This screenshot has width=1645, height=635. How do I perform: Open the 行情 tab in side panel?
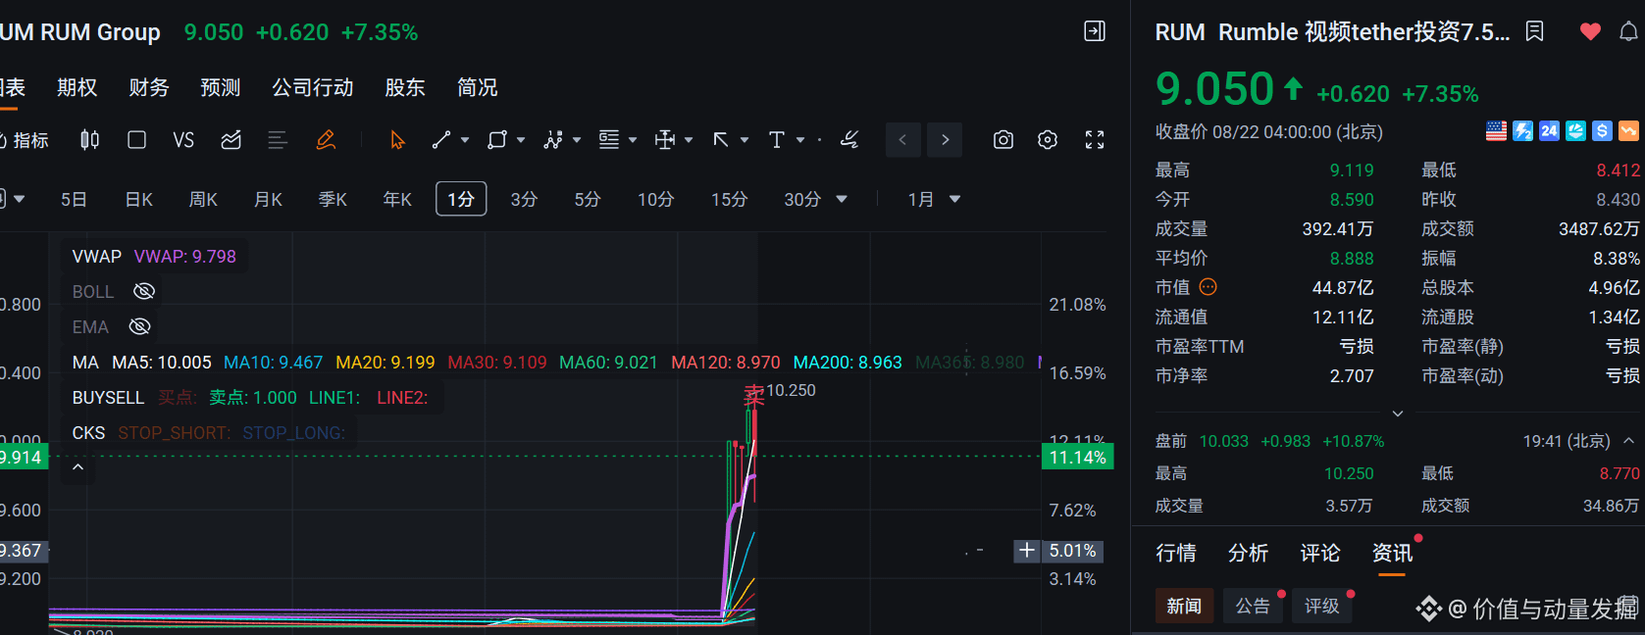click(1176, 553)
